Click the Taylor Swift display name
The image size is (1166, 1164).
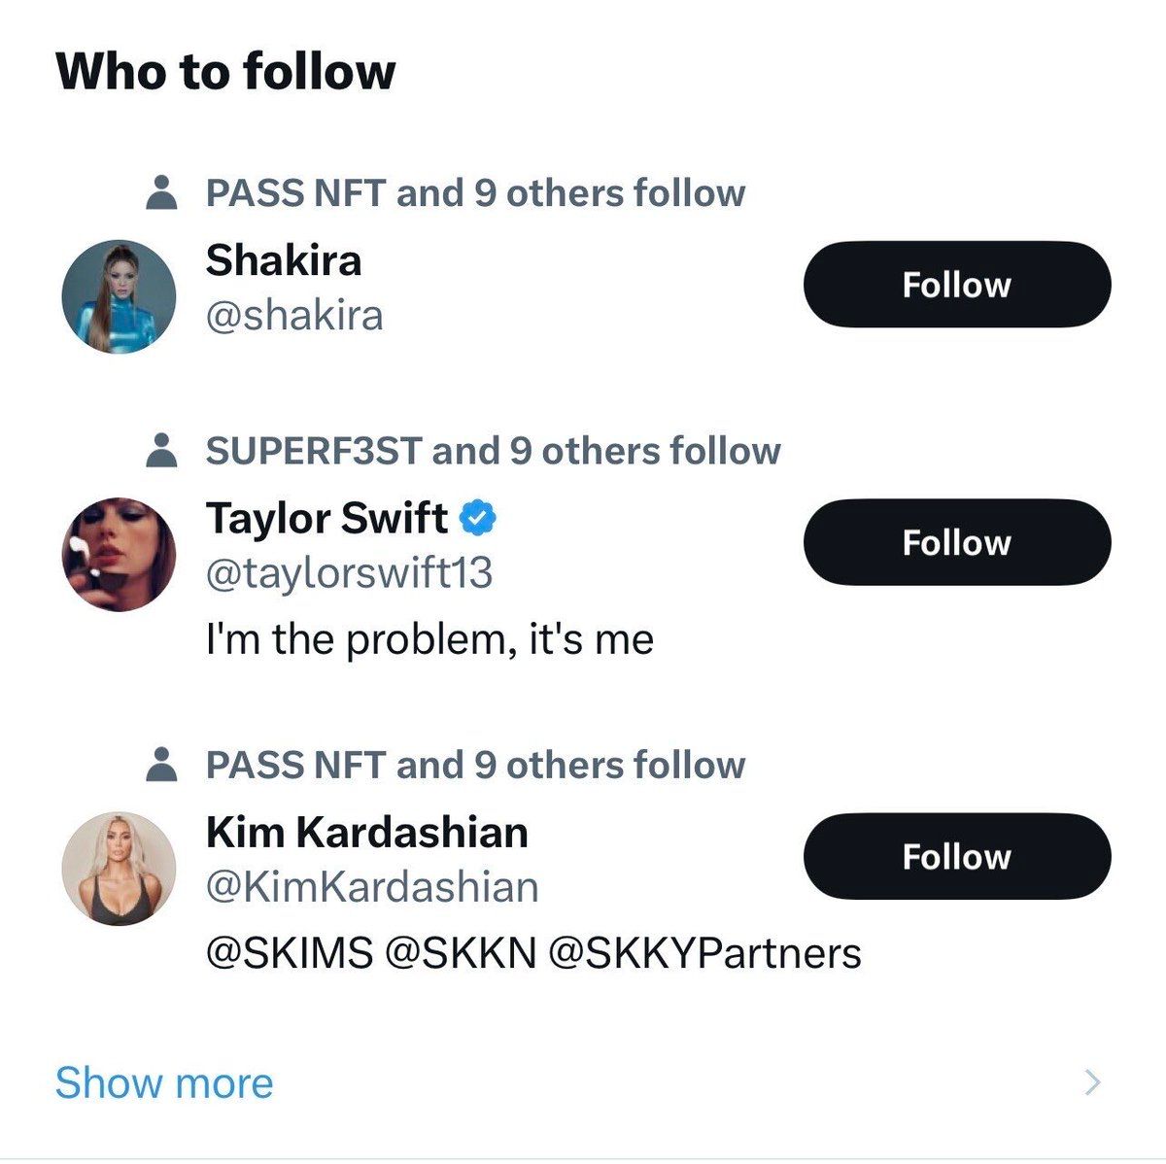coord(326,518)
